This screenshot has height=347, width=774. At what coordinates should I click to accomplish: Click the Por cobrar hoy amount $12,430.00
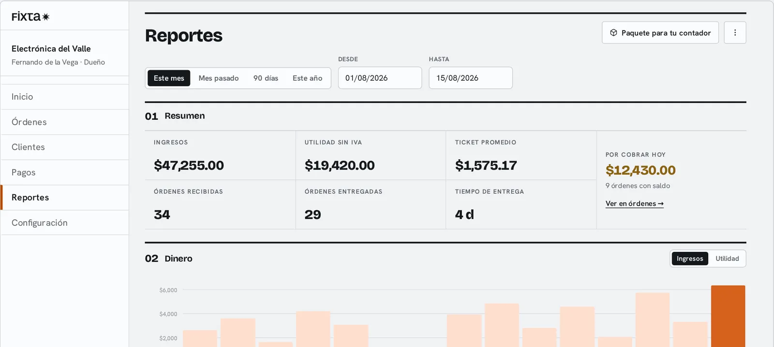[640, 170]
